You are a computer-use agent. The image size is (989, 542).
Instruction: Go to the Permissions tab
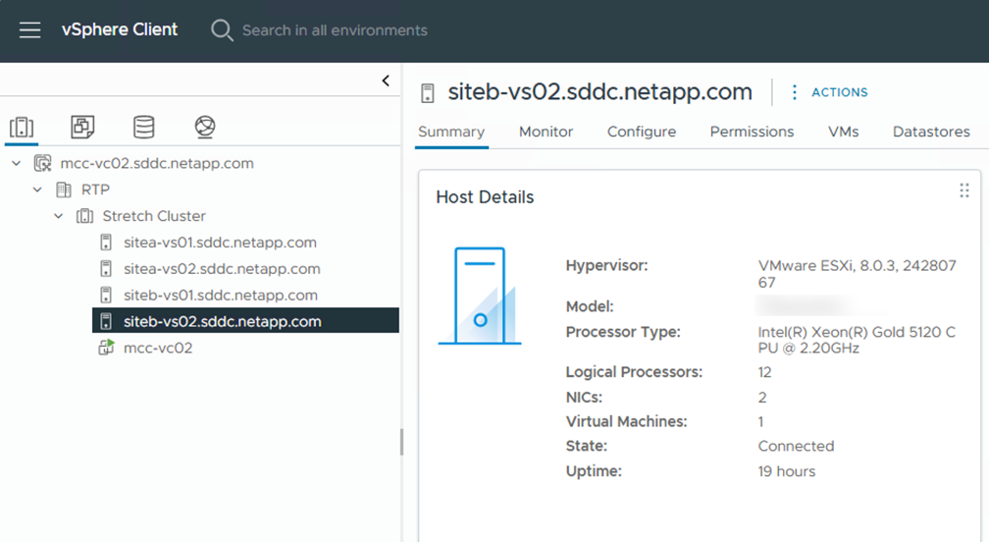click(x=752, y=132)
